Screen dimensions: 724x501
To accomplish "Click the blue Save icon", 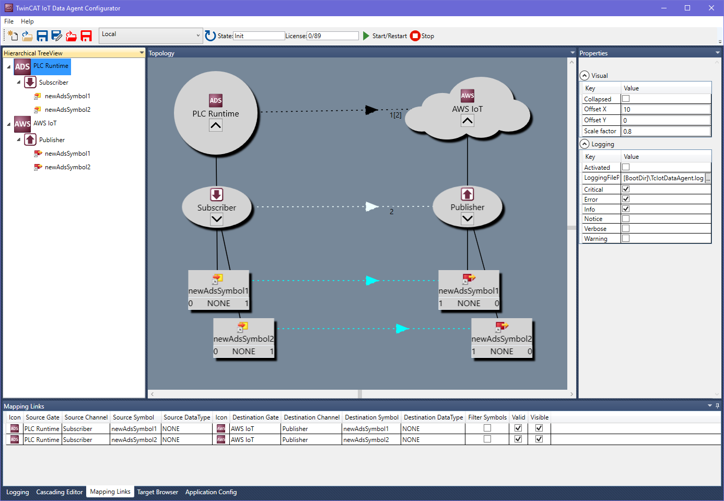I will click(x=42, y=36).
